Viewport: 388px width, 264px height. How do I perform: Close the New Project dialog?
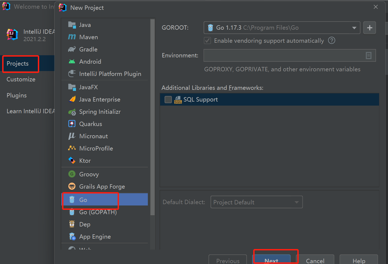point(376,7)
